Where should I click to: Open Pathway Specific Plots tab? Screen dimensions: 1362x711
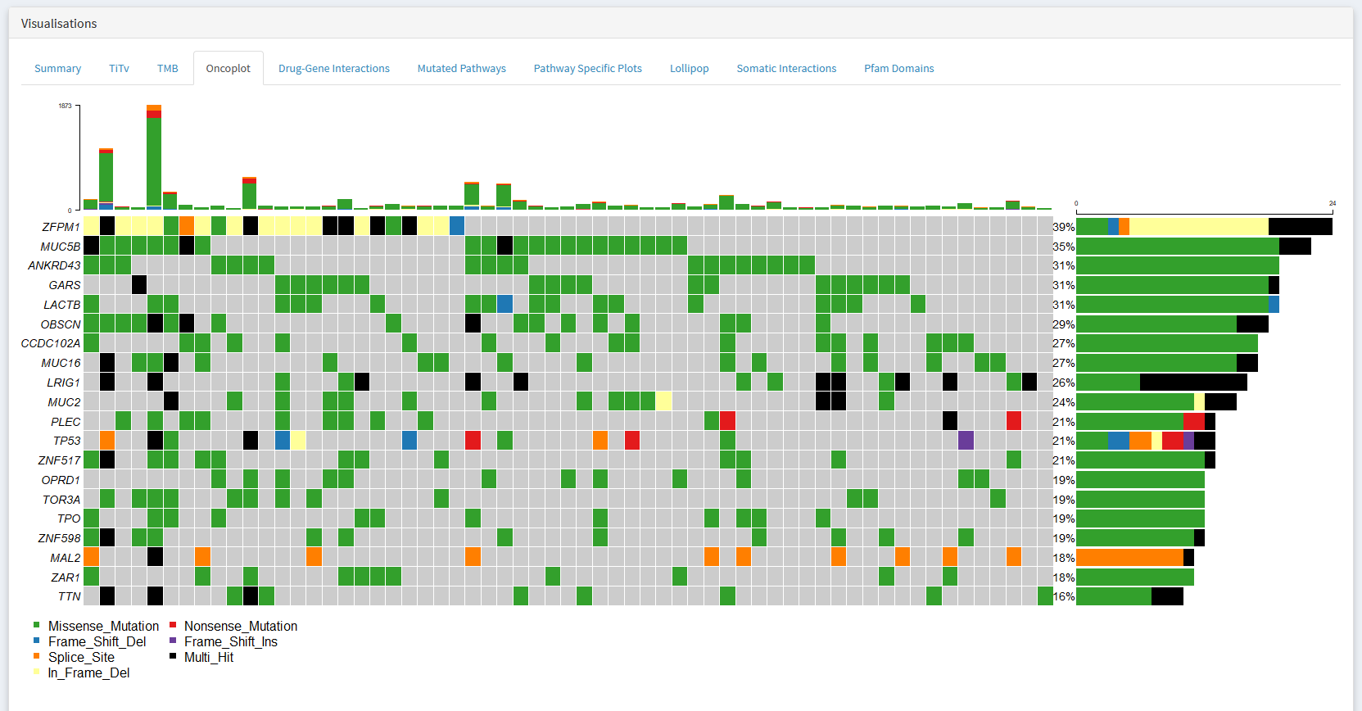coord(588,69)
